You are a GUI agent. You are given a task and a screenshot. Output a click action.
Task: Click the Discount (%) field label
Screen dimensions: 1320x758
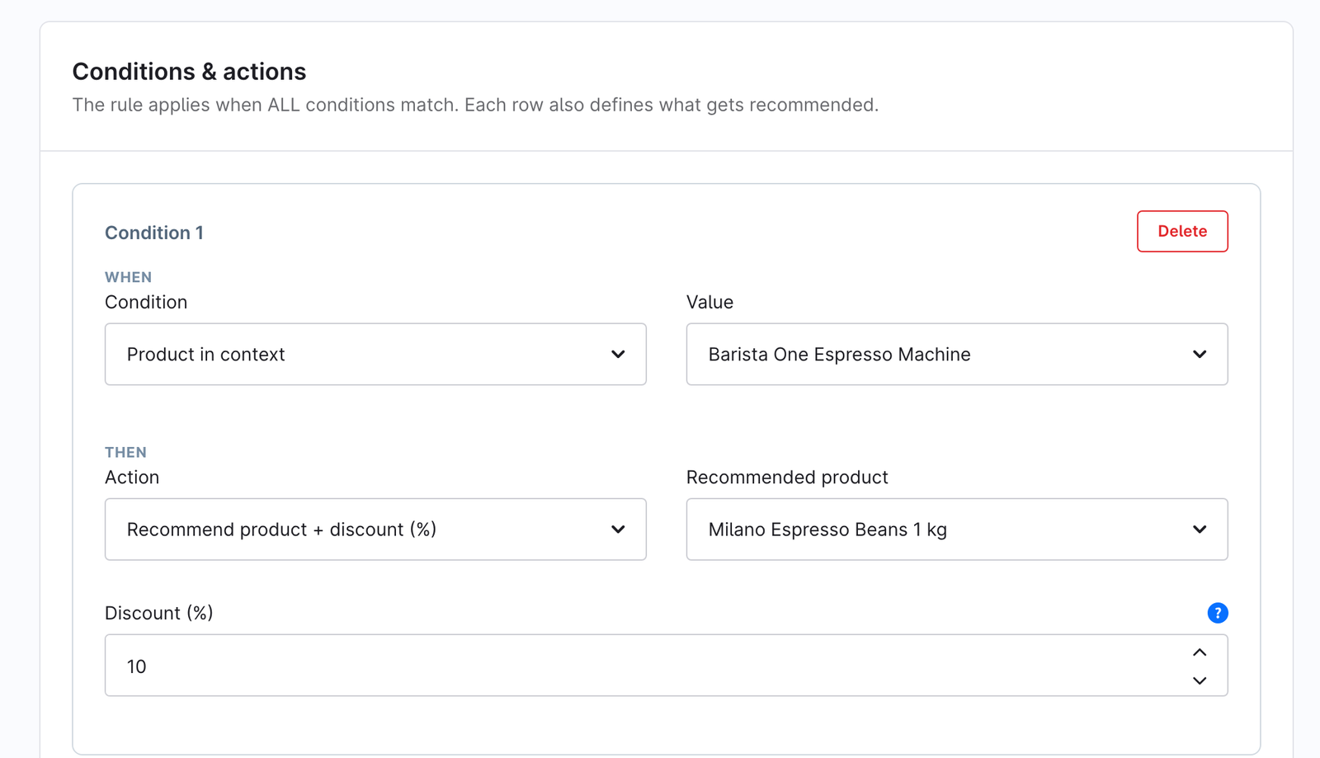[158, 613]
